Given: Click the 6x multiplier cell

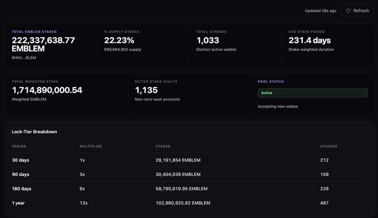Looking at the screenshot, I should 82,189.
